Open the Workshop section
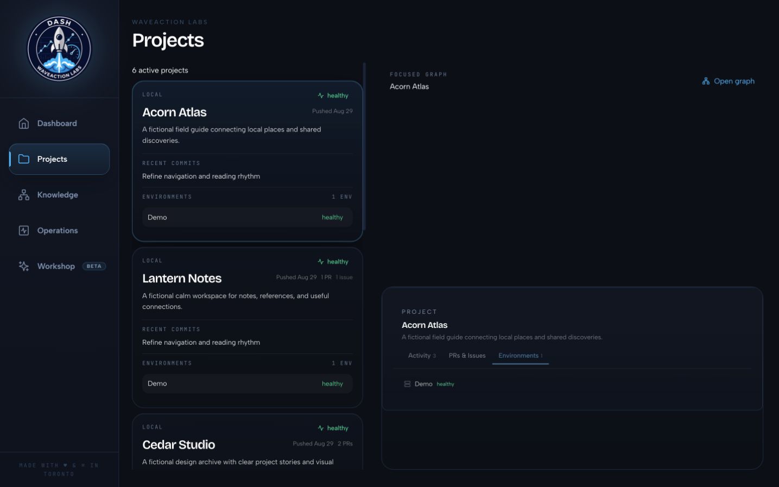The height and width of the screenshot is (487, 779). point(59,266)
